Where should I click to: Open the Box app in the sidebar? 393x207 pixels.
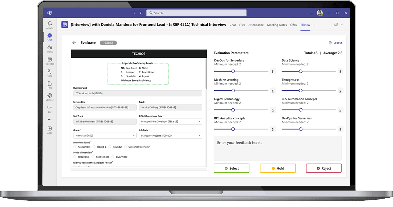point(50,109)
